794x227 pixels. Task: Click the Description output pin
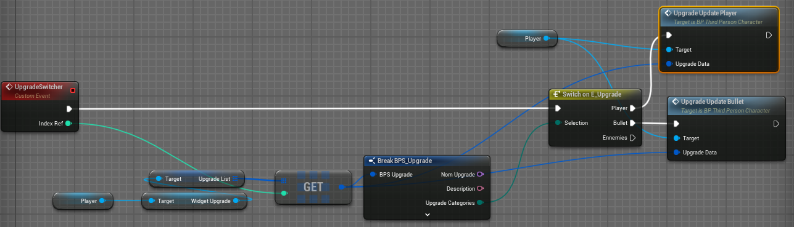[x=480, y=189]
